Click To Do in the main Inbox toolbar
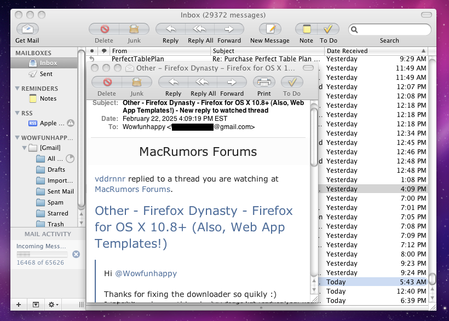Image resolution: width=449 pixels, height=321 pixels. [328, 29]
